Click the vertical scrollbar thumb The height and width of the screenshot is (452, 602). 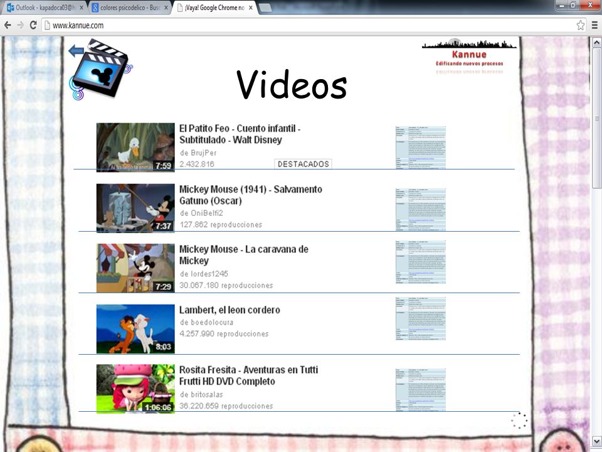click(596, 118)
